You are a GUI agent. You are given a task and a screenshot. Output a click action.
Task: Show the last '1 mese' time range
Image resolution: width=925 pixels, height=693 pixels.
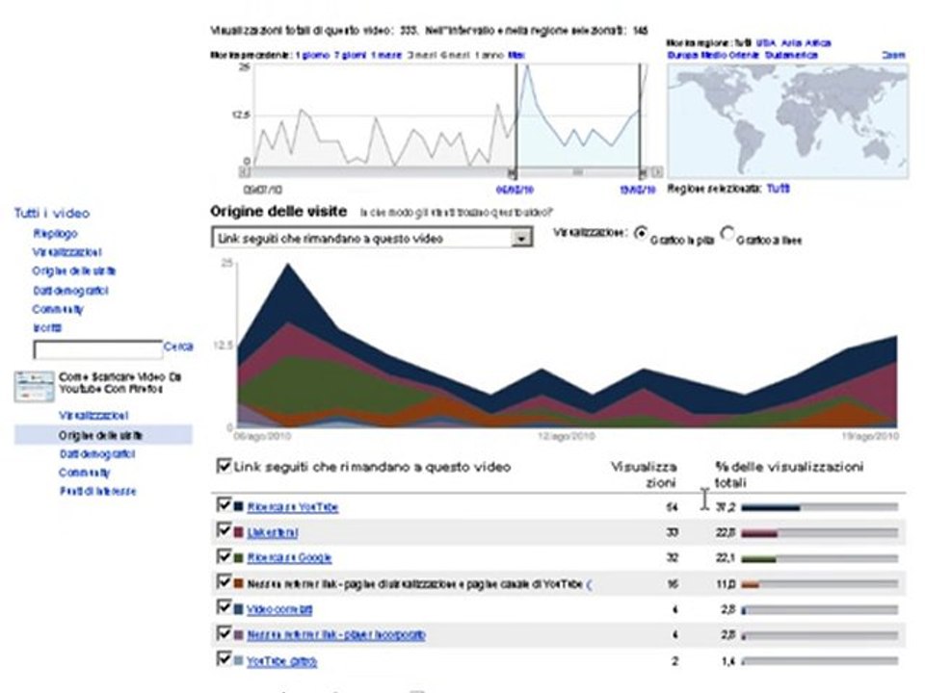pos(386,55)
